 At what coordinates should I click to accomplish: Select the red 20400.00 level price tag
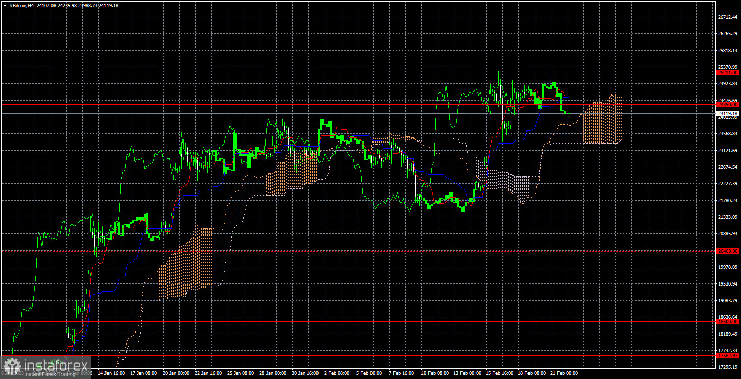point(728,251)
